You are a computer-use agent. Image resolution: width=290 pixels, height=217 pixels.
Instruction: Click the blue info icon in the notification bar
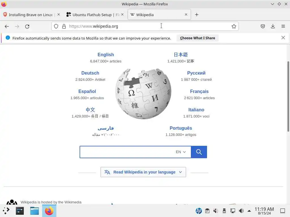click(x=8, y=38)
